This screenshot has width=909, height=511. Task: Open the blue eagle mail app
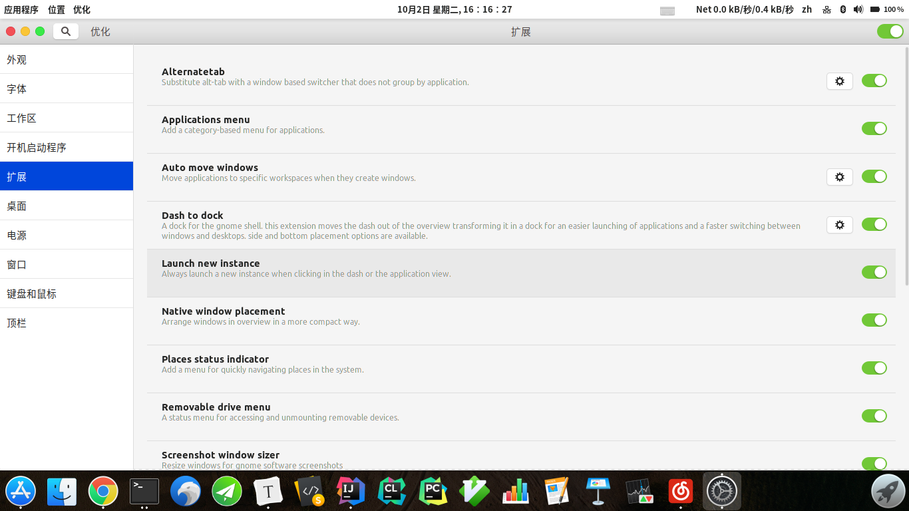[x=186, y=492]
